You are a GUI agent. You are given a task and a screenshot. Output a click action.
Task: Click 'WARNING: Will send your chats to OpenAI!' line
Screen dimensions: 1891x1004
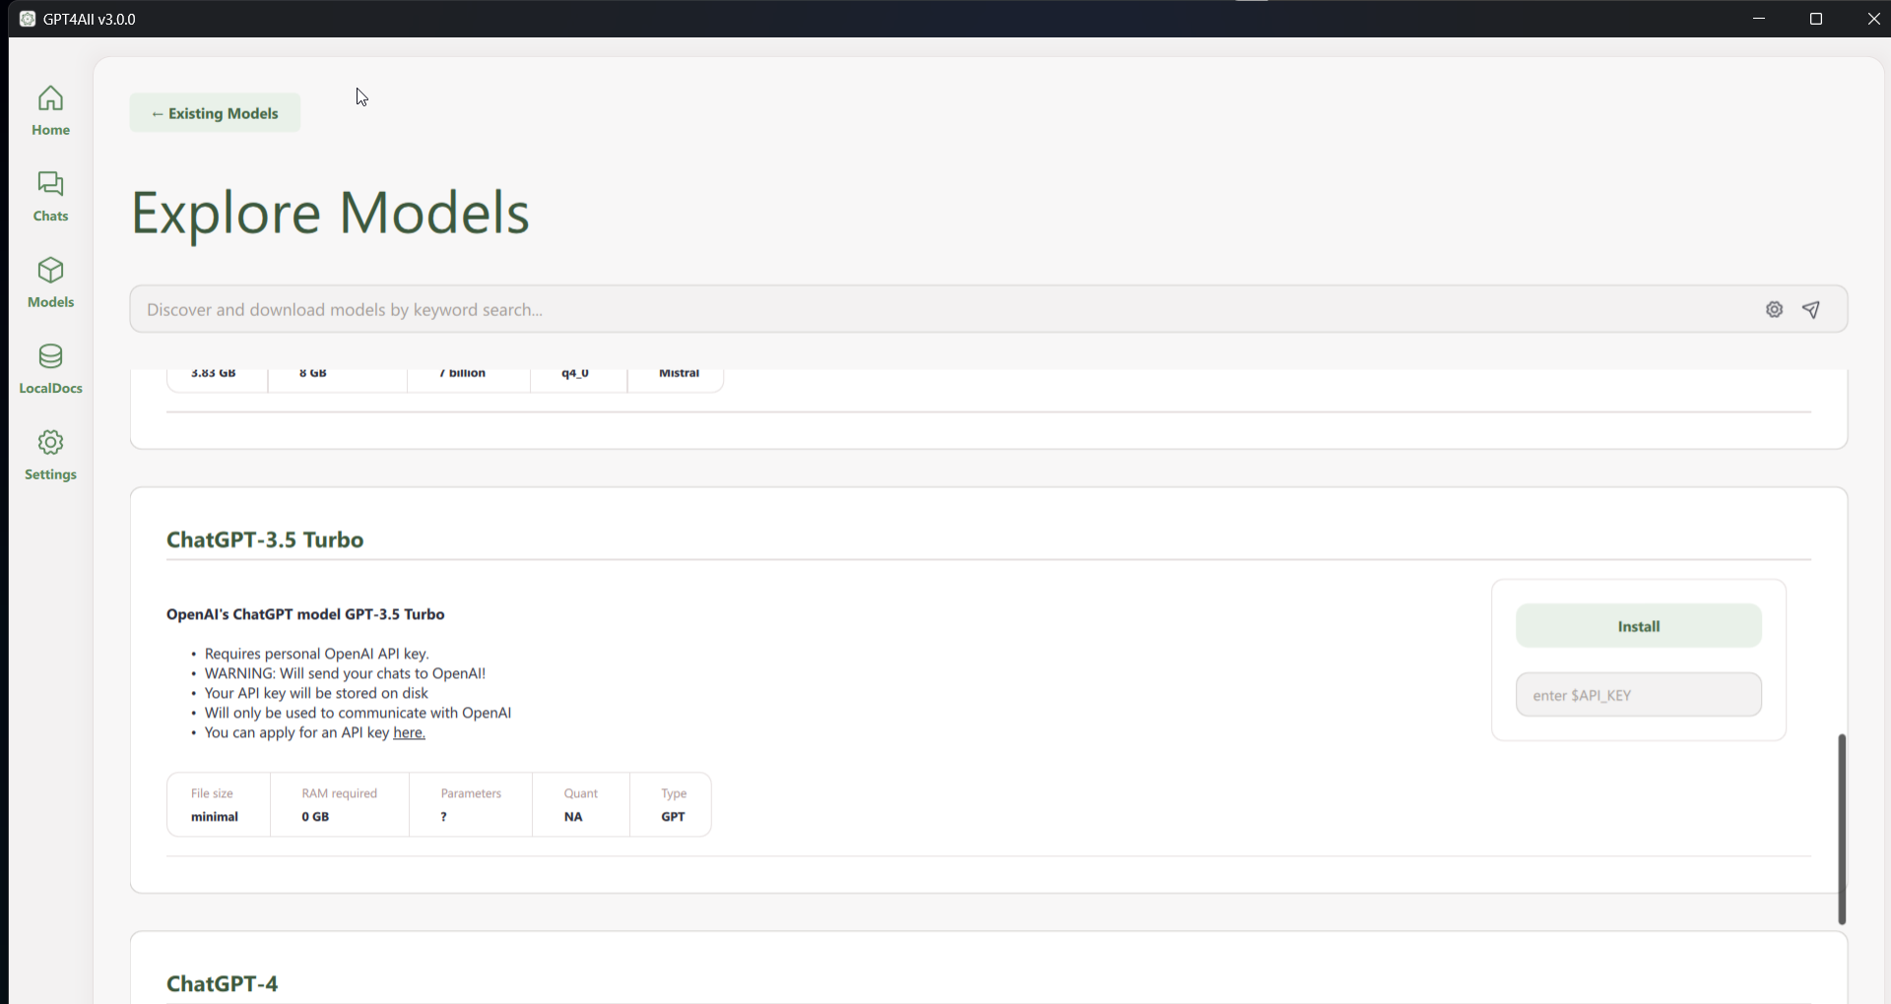point(345,673)
